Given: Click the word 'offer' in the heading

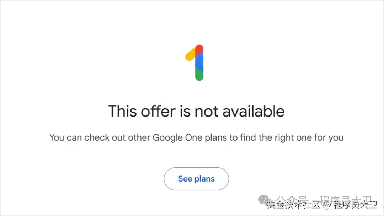Looking at the screenshot, I should tap(158, 111).
